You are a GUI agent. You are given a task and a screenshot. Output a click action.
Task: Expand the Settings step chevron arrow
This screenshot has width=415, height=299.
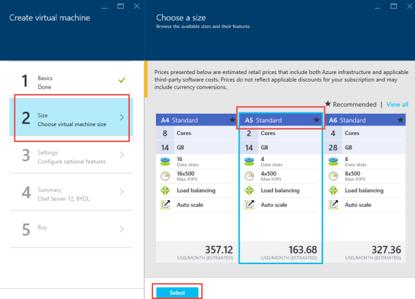(122, 155)
